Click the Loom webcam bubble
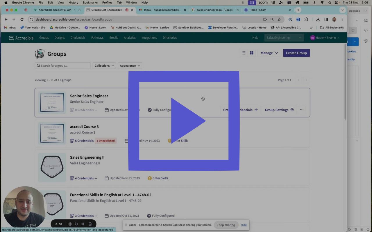This screenshot has height=232, width=372. pos(24,208)
